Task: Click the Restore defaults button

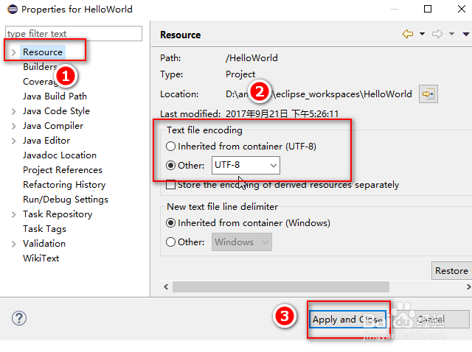Action: 451,270
